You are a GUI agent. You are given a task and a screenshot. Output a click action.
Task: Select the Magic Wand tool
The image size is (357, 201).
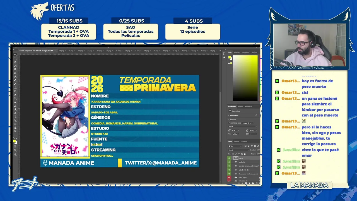tap(15, 65)
